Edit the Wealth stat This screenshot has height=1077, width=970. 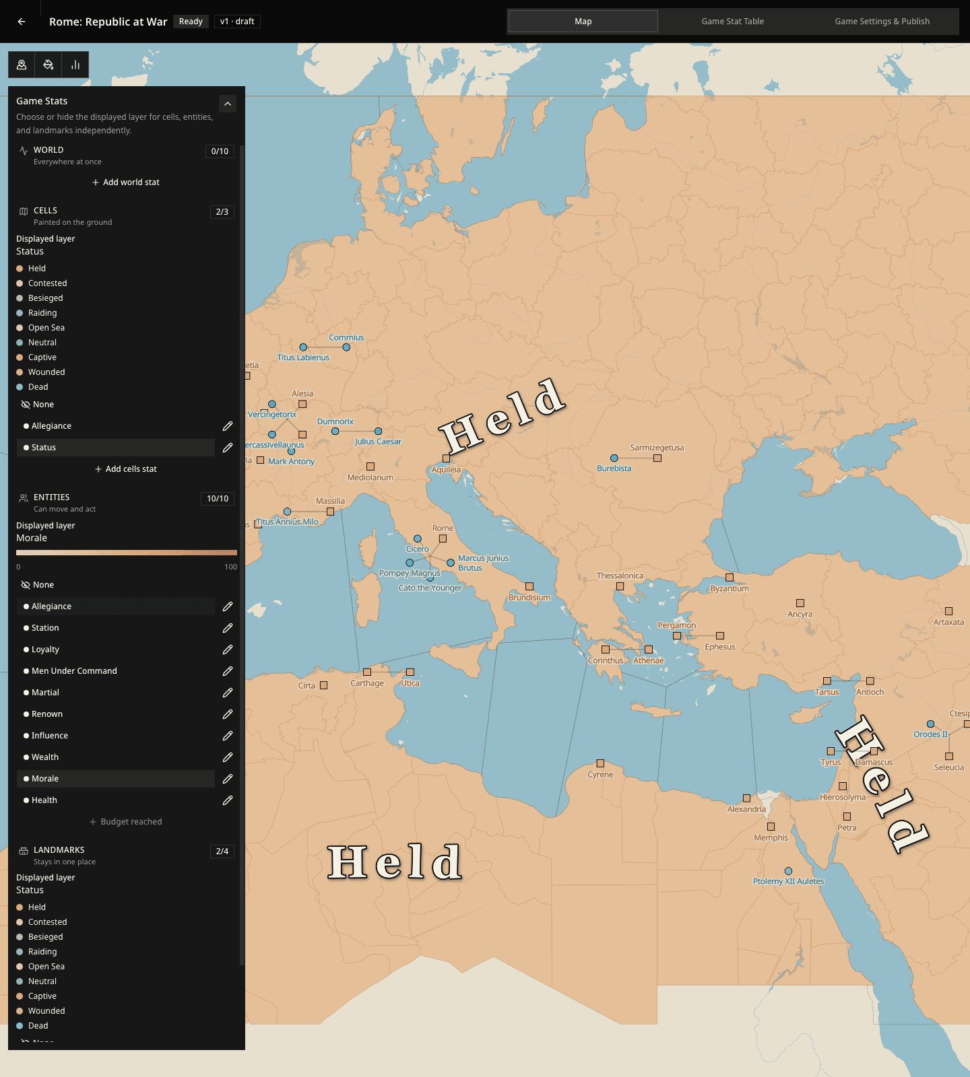228,757
